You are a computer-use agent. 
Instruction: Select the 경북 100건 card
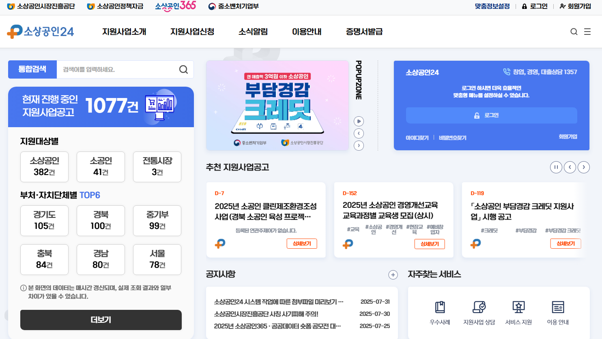pyautogui.click(x=101, y=221)
